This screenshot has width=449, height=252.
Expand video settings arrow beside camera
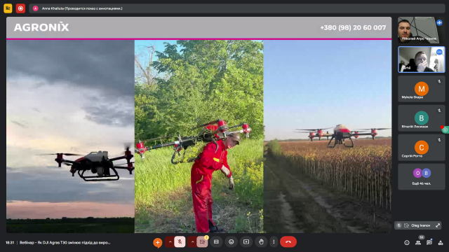pos(193,242)
